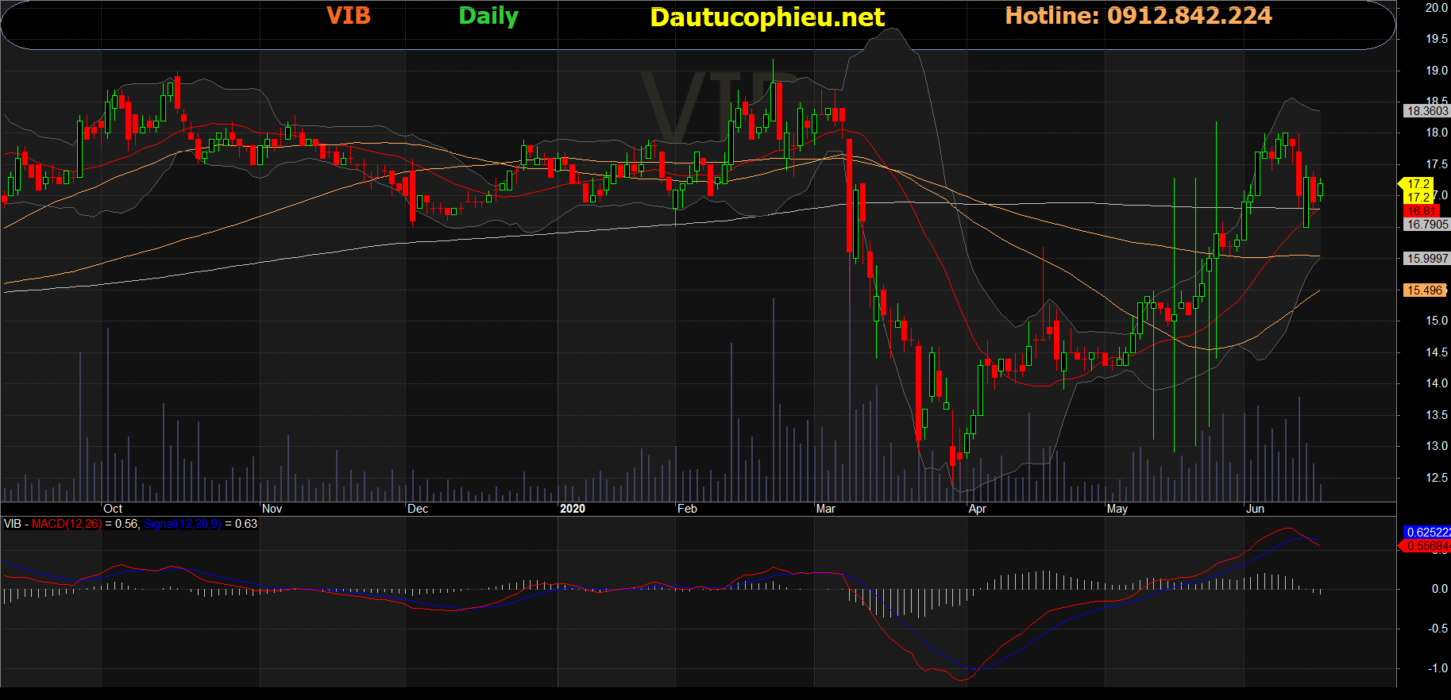Click the Daily timeframe label
This screenshot has height=700, width=1451.
(488, 17)
